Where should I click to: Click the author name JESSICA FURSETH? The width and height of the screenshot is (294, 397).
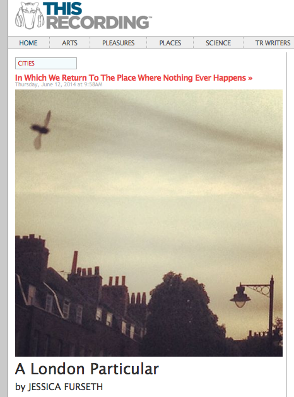65,387
